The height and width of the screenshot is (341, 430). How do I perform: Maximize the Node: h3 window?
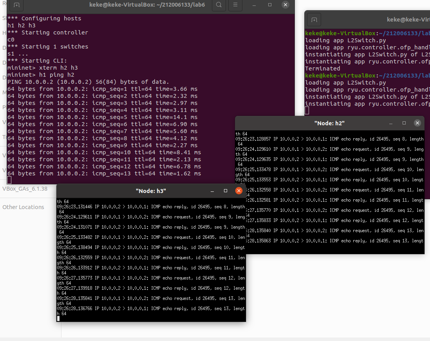(226, 191)
